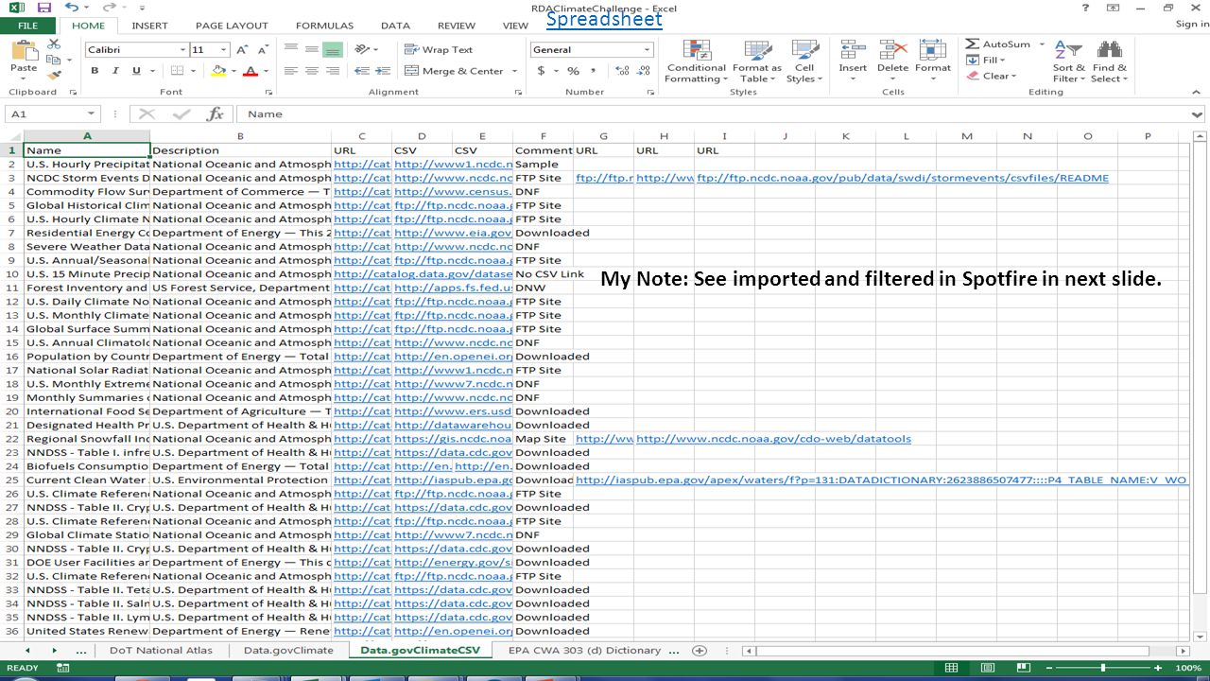Screen dimensions: 1210x681
Task: Click the formula bar containing Name
Action: [714, 113]
